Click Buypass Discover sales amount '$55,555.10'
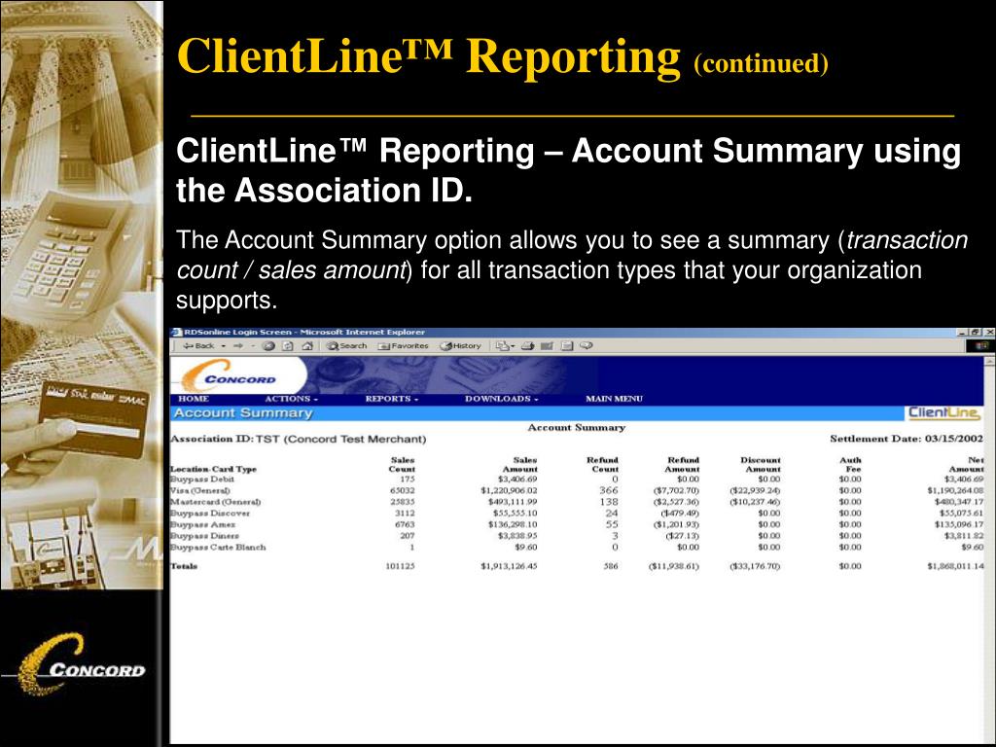The image size is (996, 747). [x=515, y=514]
